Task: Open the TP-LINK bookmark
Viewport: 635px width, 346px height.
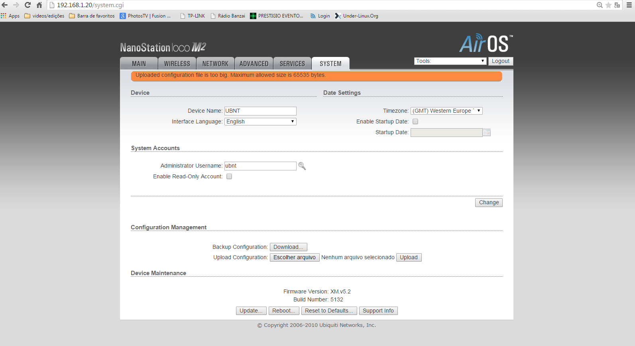Action: 193,16
